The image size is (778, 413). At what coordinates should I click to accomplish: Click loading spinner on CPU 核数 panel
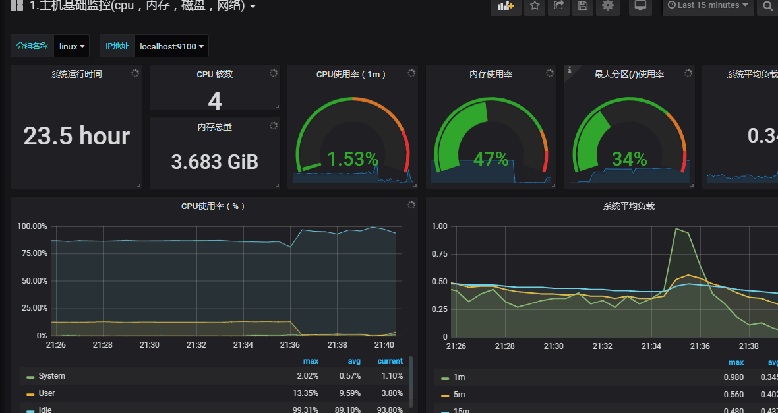point(274,73)
